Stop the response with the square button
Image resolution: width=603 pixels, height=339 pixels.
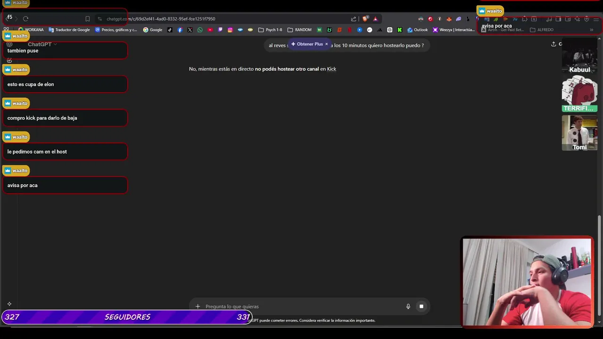tap(421, 307)
